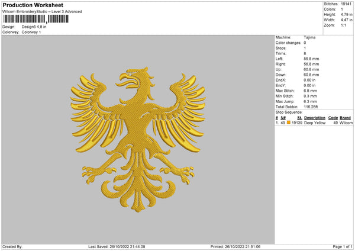
Task: Select the 'Production Worksheet' title
Action: (33, 5)
